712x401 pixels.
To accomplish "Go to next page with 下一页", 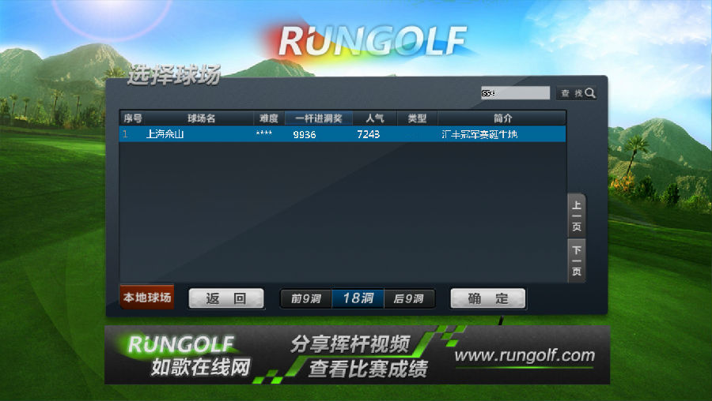I will (577, 260).
